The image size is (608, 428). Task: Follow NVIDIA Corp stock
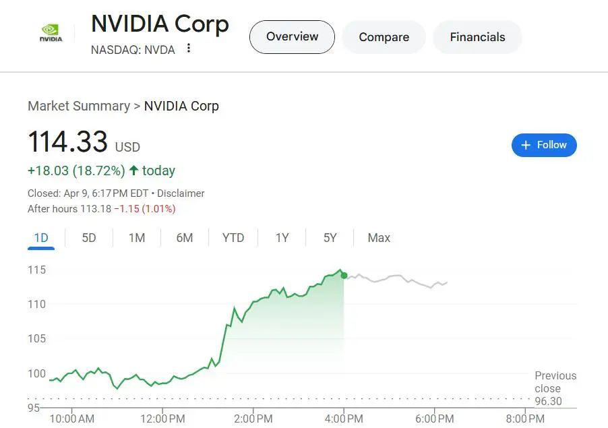pos(544,146)
